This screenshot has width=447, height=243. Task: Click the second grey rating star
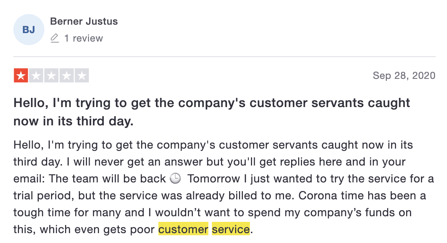(x=36, y=76)
